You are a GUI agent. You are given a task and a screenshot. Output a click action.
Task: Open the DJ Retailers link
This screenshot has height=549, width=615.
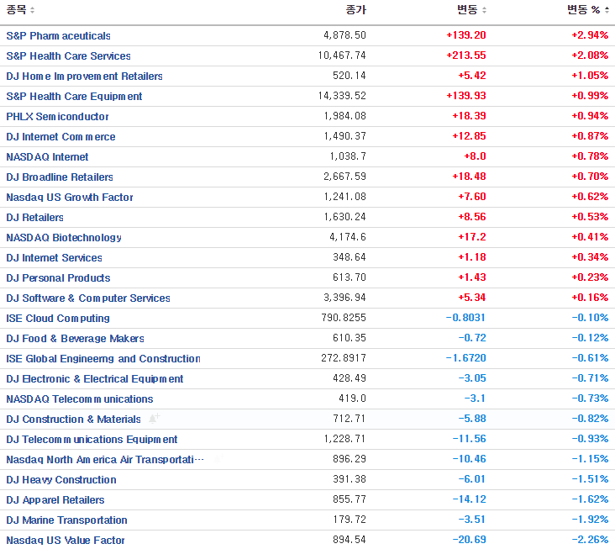point(35,218)
